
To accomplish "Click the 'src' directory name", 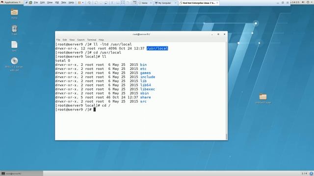I will pyautogui.click(x=143, y=101).
